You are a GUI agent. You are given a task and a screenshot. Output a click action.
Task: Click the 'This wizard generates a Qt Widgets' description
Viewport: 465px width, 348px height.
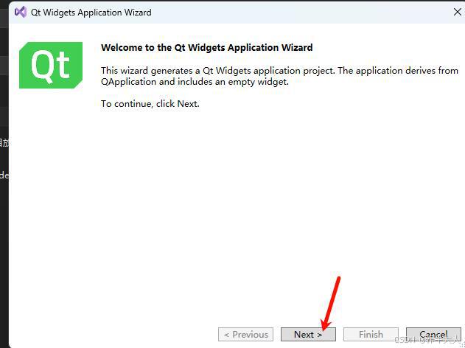[279, 76]
